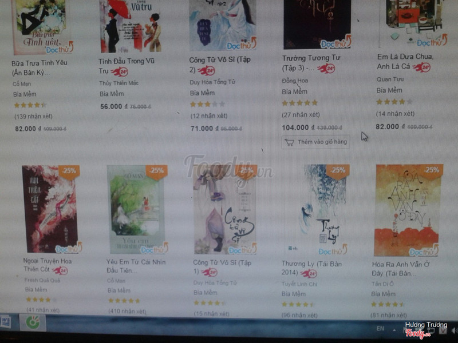
Task: Open the Yêu Em Từ Cái Nhìn Đầu Tiên link
Action: click(136, 266)
